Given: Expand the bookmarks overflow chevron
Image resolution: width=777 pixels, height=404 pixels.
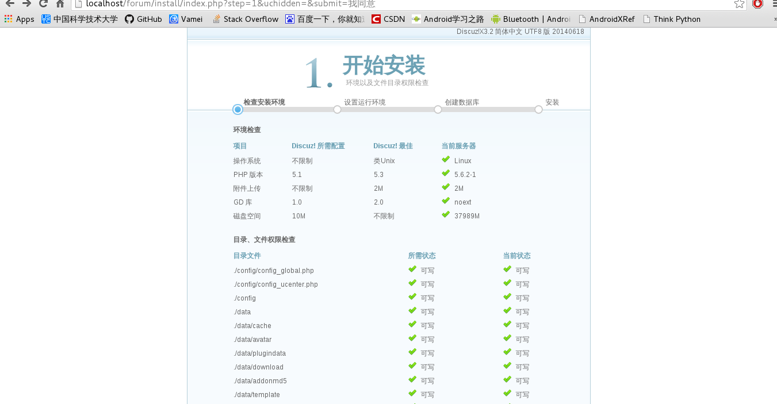Looking at the screenshot, I should (774, 19).
